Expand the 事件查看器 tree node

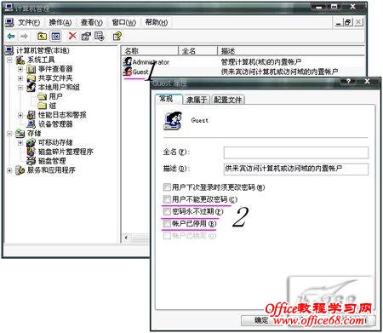(20, 69)
